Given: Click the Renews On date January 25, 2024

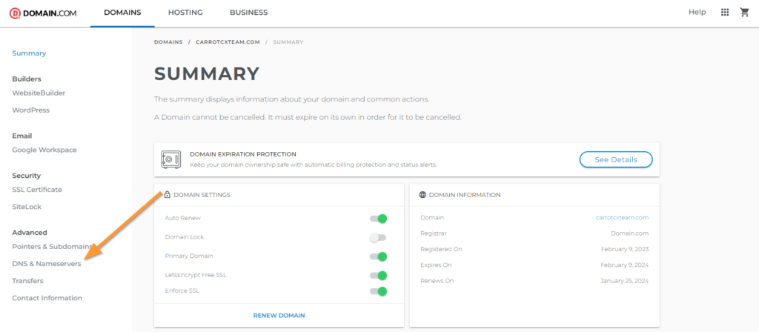Looking at the screenshot, I should pos(624,281).
